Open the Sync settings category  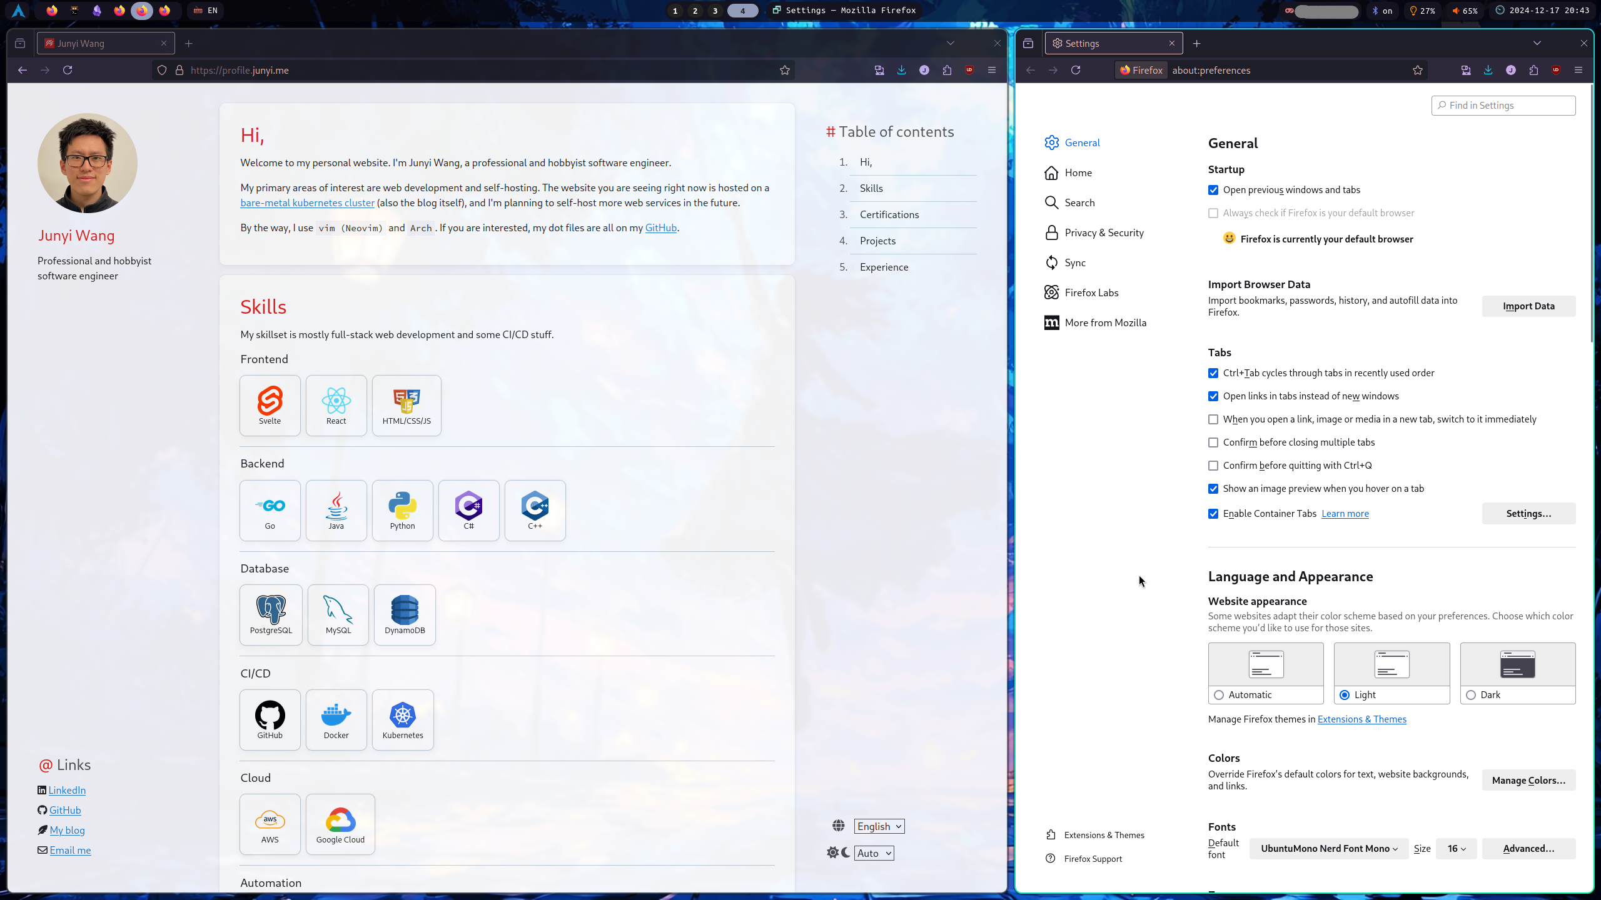click(x=1065, y=262)
